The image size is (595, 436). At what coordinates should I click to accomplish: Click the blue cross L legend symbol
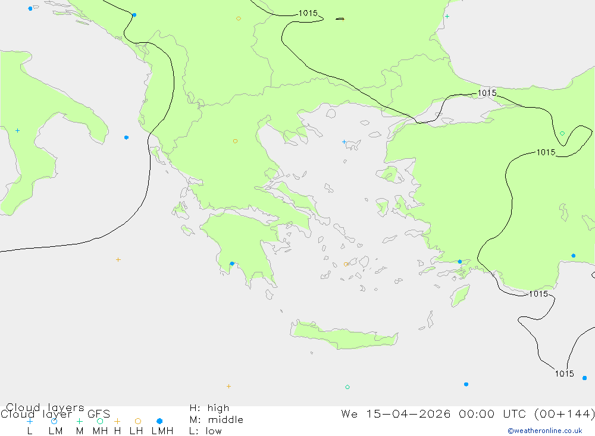point(30,421)
